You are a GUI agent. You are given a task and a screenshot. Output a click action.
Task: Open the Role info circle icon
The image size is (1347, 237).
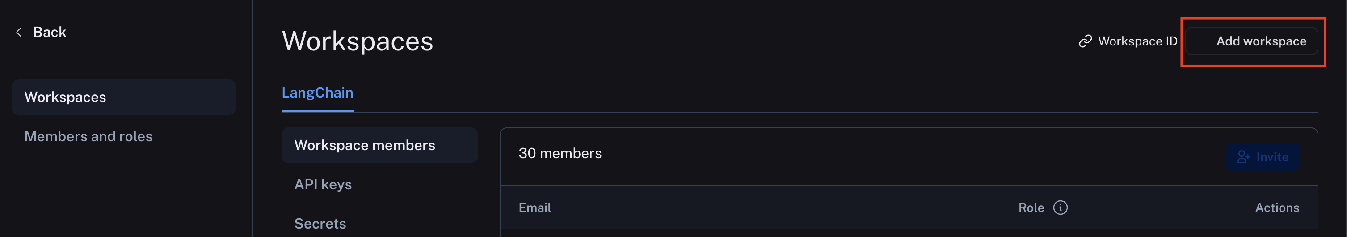point(1060,208)
